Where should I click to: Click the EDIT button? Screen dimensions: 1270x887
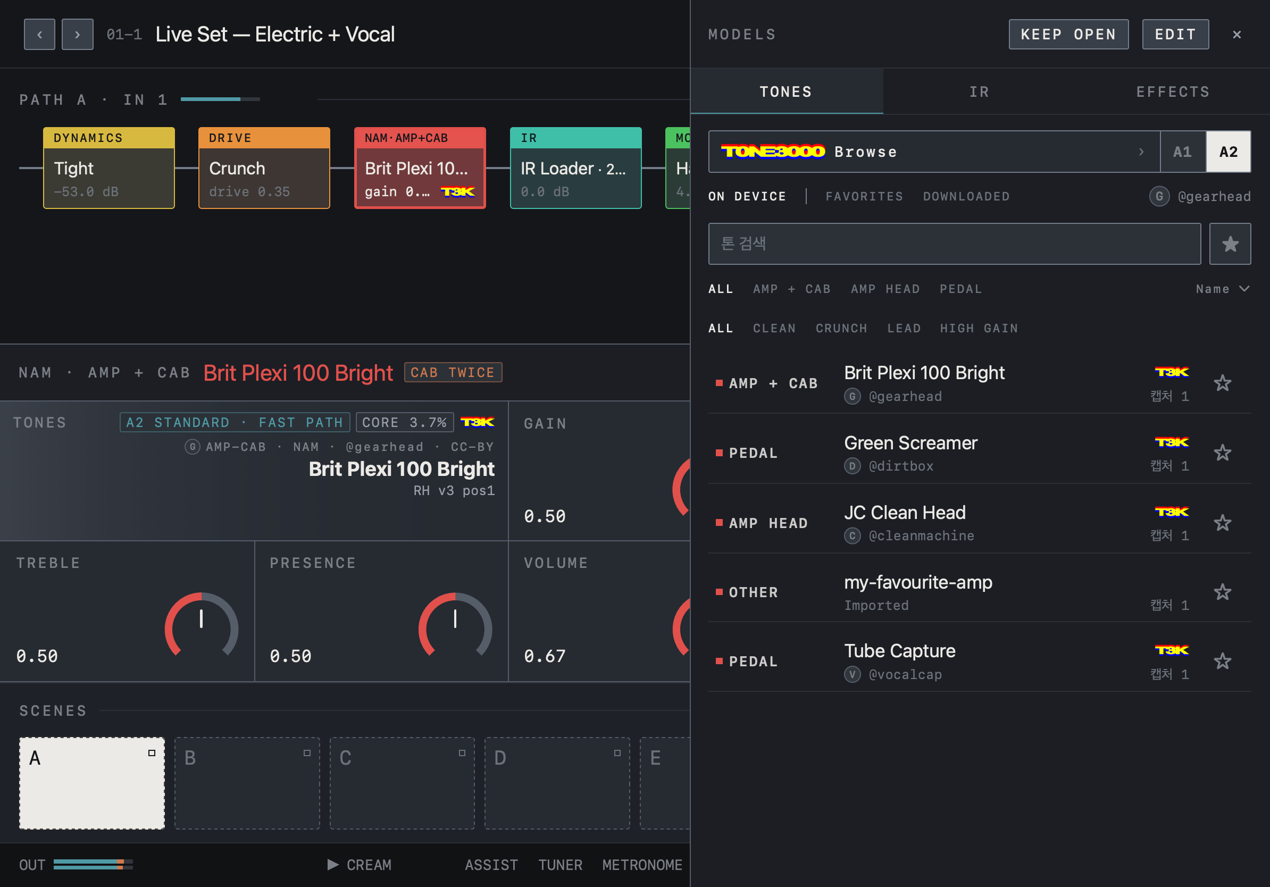pyautogui.click(x=1175, y=34)
